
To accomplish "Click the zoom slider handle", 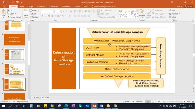I will pyautogui.click(x=174, y=101).
